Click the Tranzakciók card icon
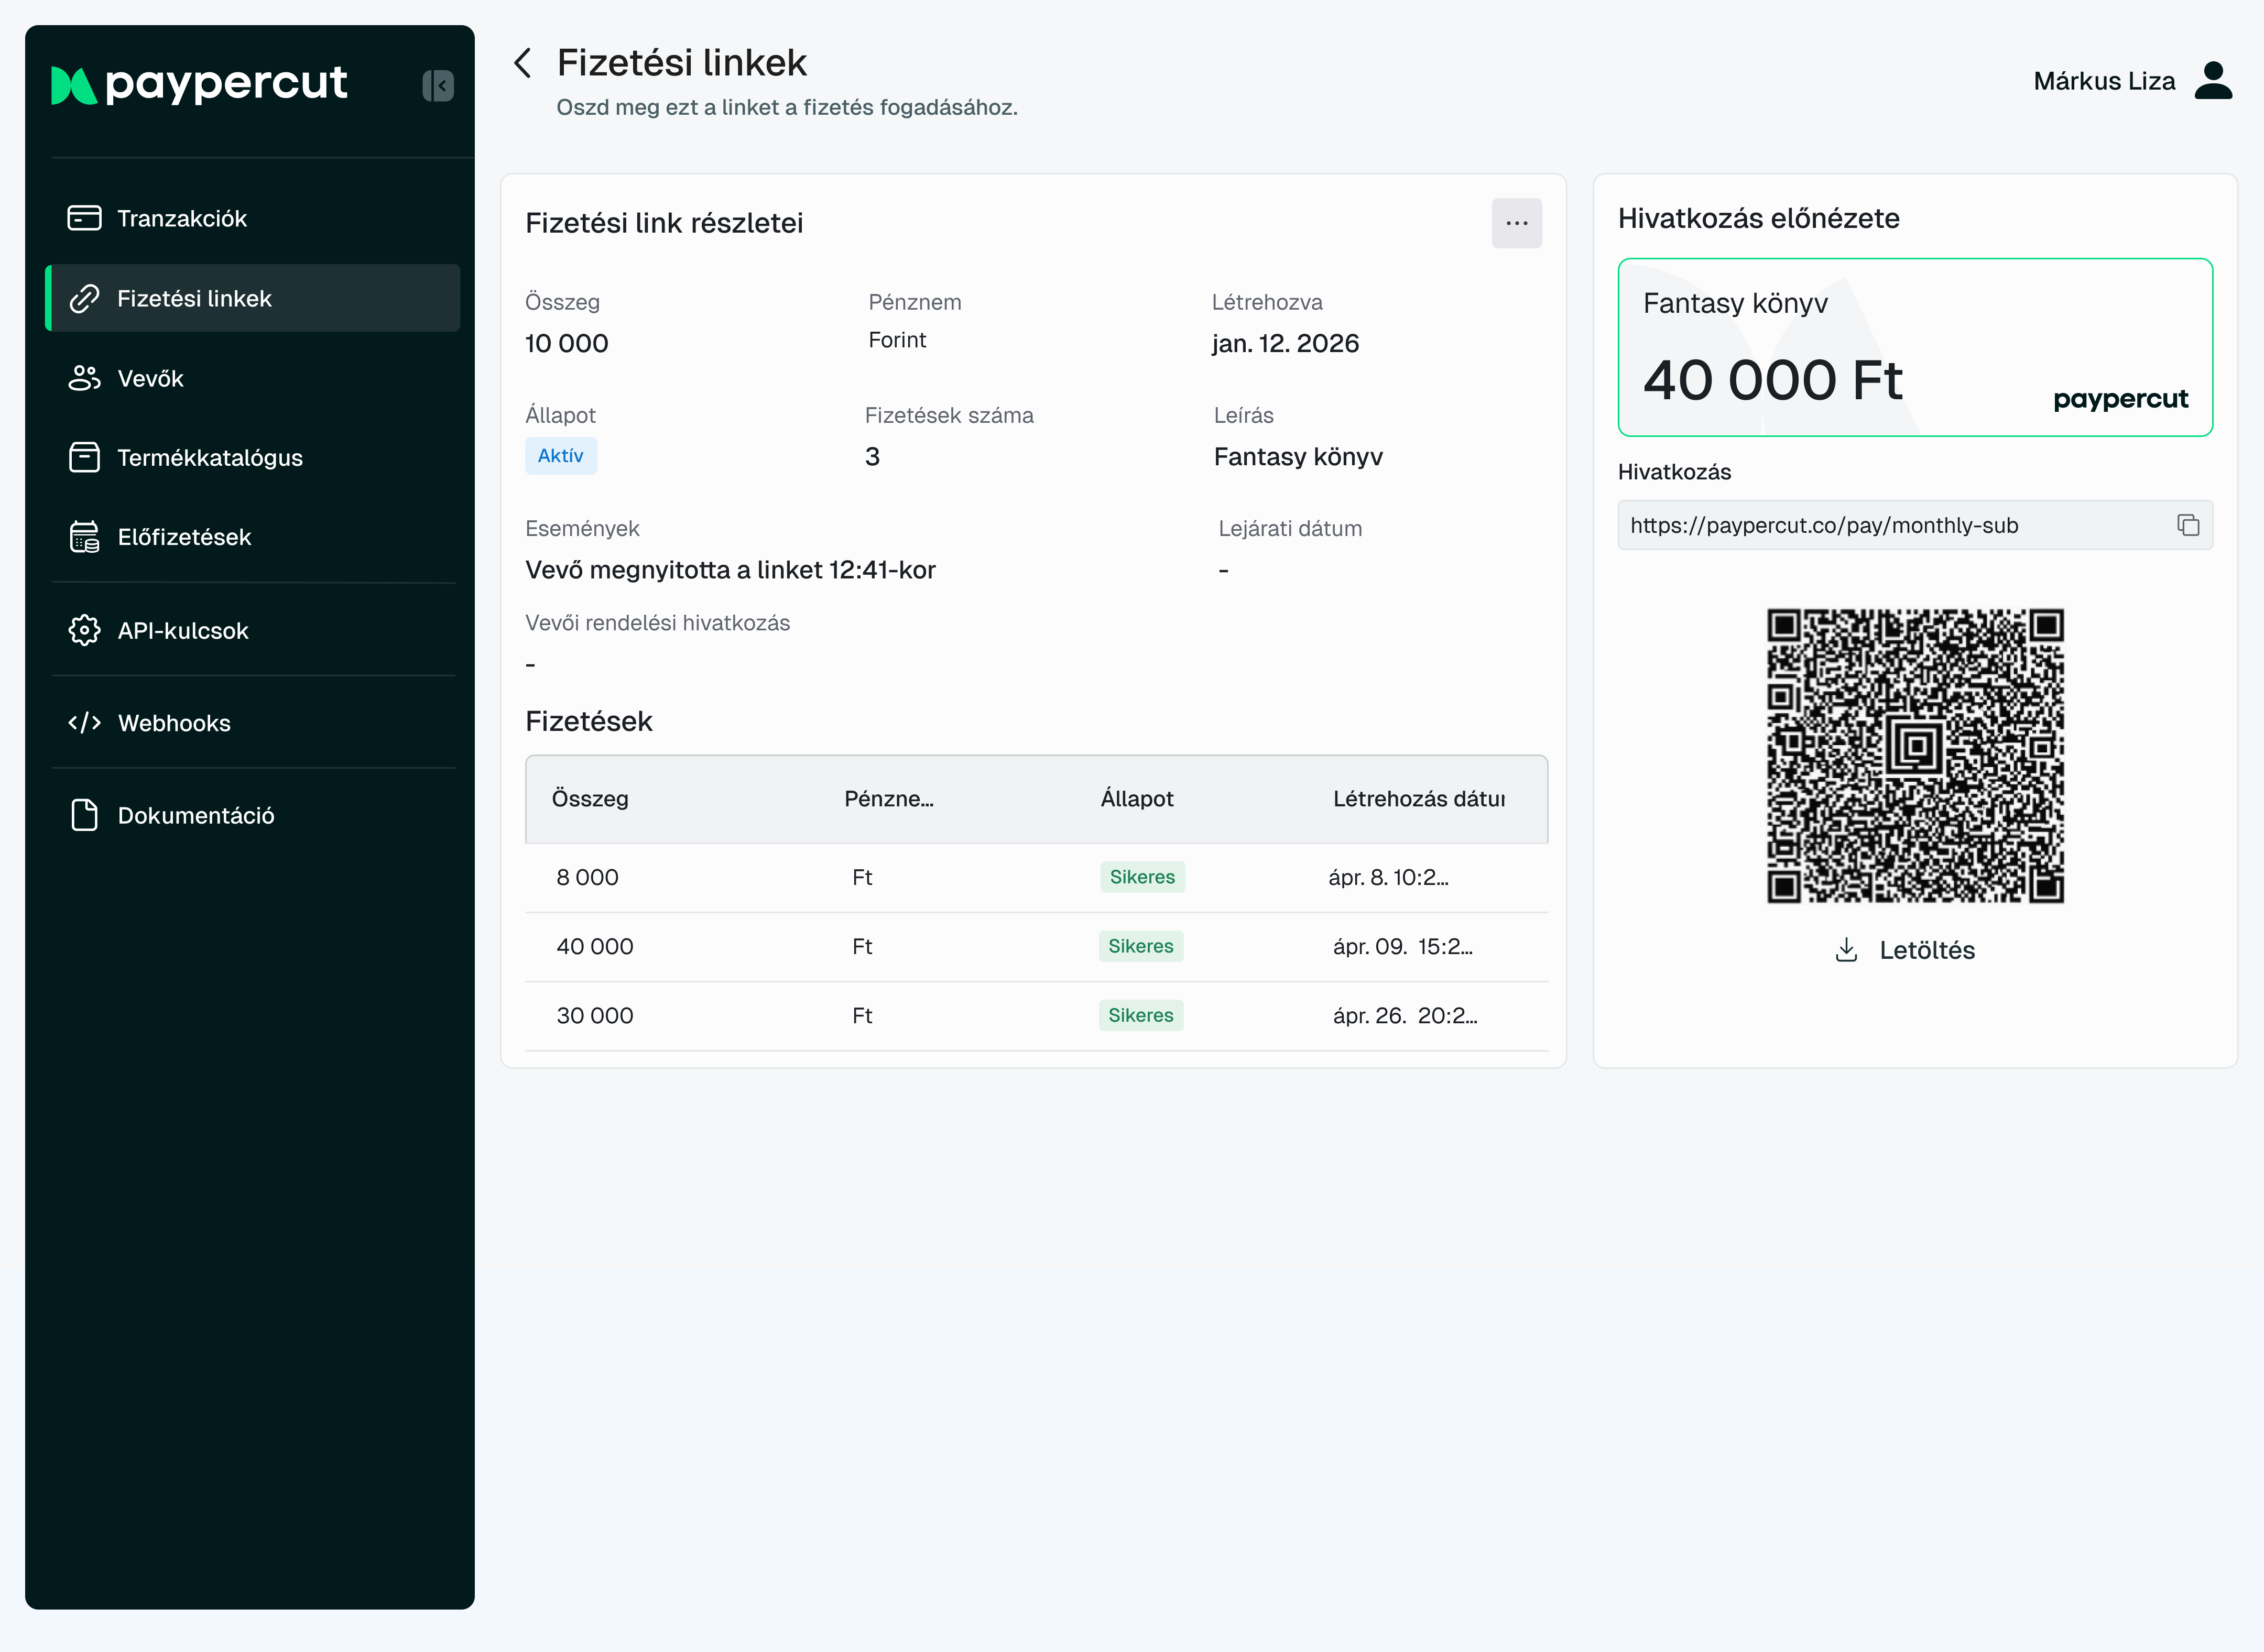Viewport: 2264px width, 1652px height. coord(84,218)
